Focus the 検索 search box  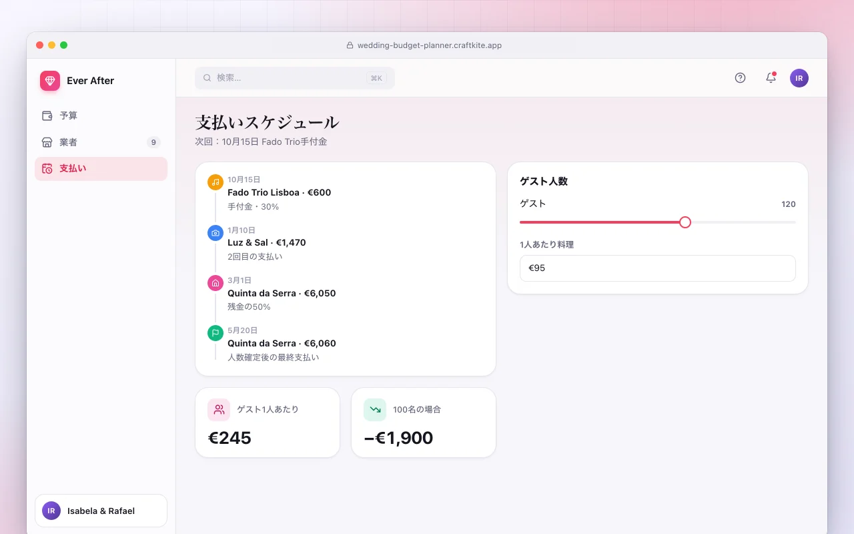(295, 78)
